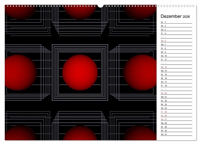Click the bottom center half sphere
This screenshot has width=201, height=145.
click(80, 134)
